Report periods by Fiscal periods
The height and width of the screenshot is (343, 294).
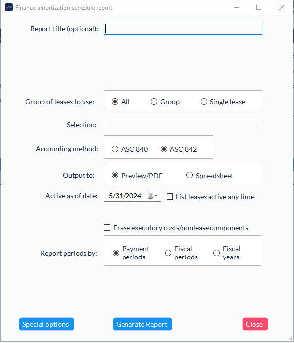click(181, 253)
